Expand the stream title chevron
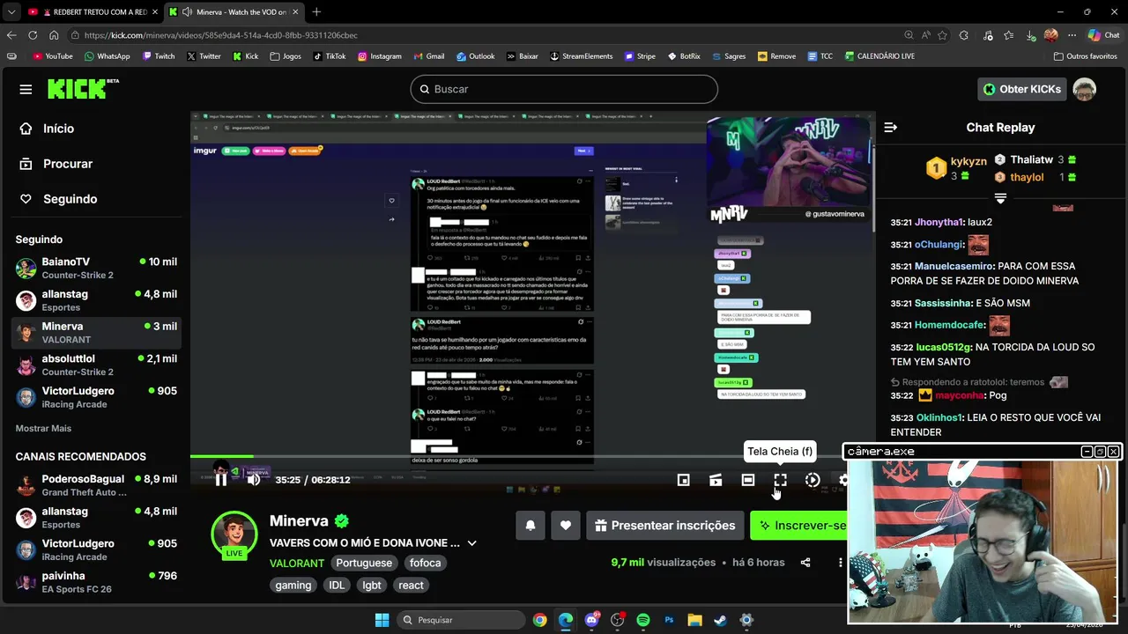Image resolution: width=1128 pixels, height=634 pixels. pyautogui.click(x=472, y=543)
